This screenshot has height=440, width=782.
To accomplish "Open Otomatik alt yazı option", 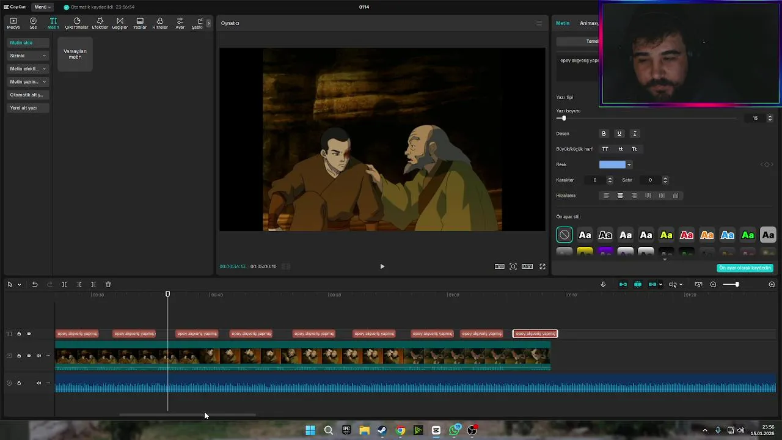I will point(28,95).
